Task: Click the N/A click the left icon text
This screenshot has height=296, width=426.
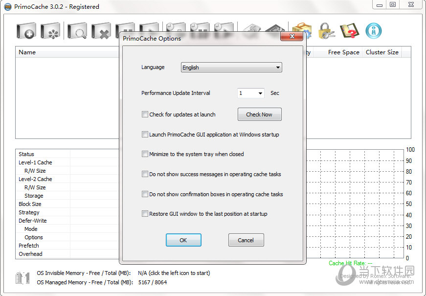Action: [x=174, y=273]
